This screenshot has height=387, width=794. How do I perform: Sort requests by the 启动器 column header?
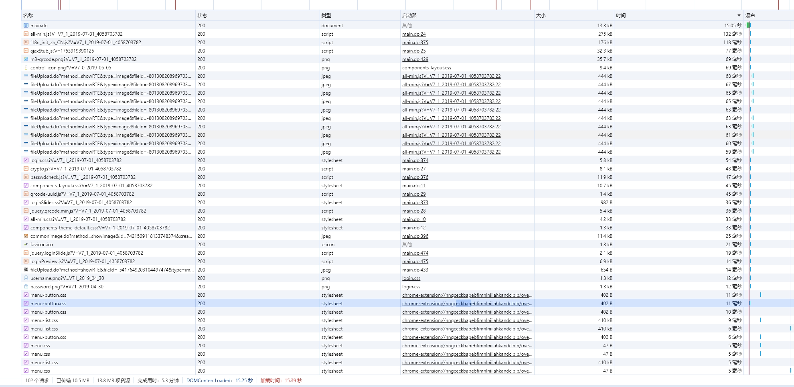point(467,15)
